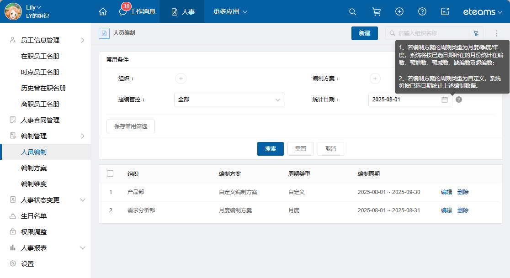This screenshot has width=510, height=278.
Task: Click the 月度编制方案 cell
Action: coord(235,210)
